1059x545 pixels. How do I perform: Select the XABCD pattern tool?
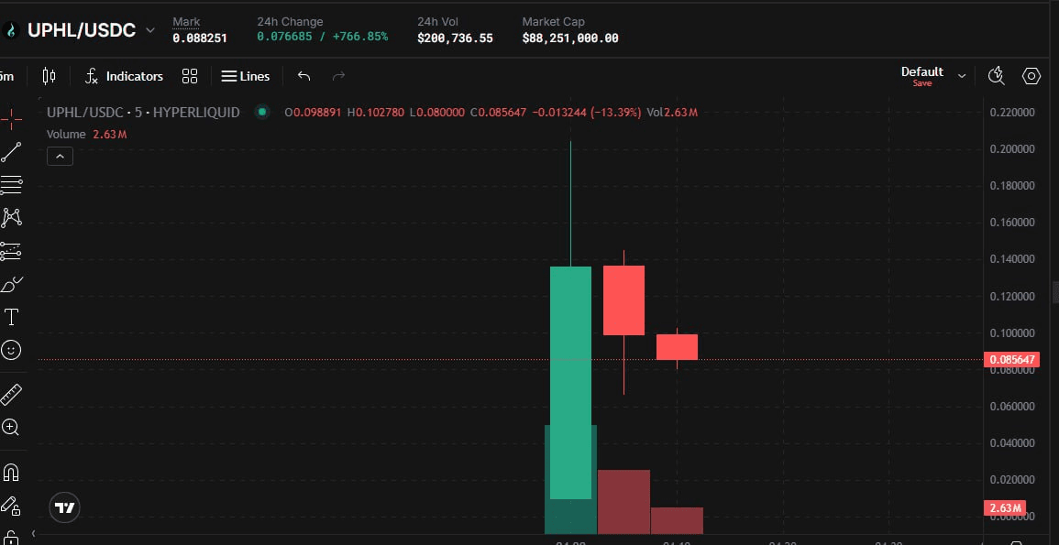tap(11, 217)
